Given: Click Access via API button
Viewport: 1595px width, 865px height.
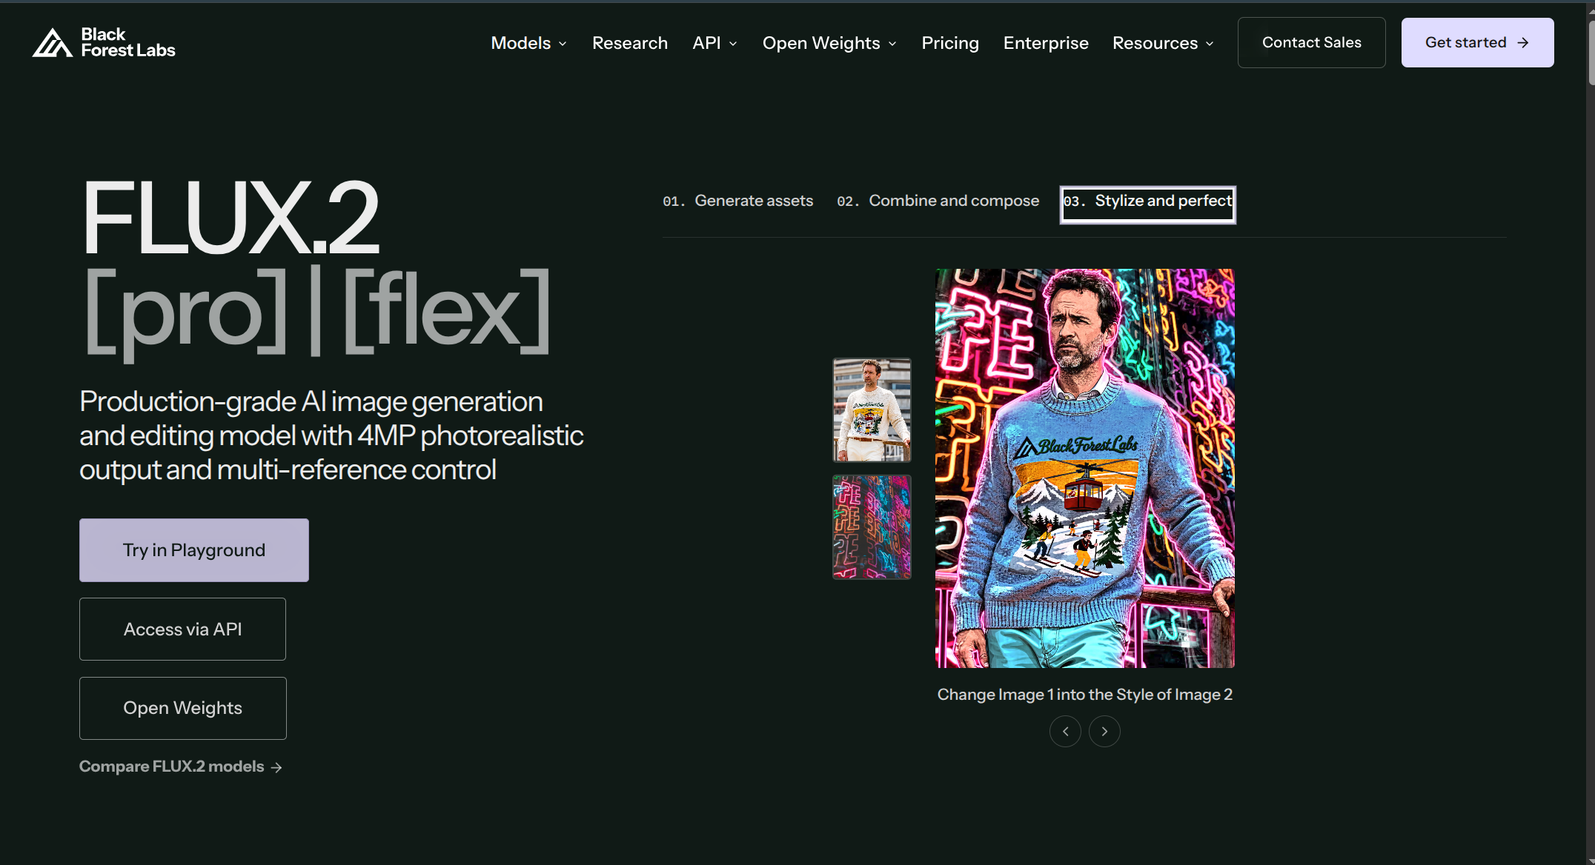Looking at the screenshot, I should [182, 629].
